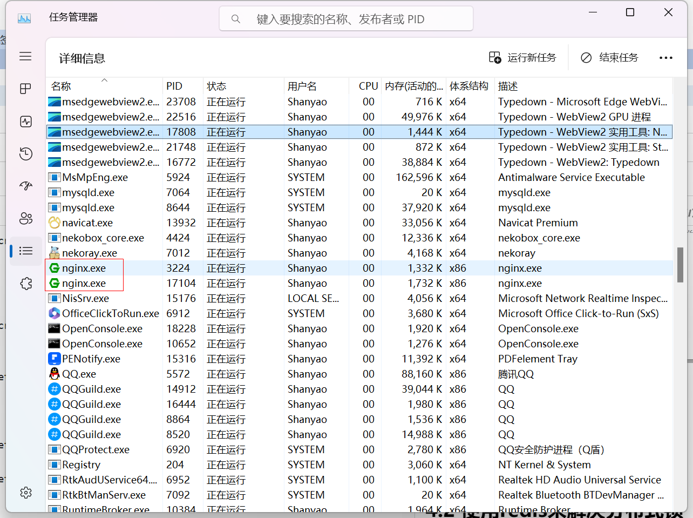Screen dimensions: 693x518
Task: Click the OfficeClickToRun.exe process icon
Action: 54,313
